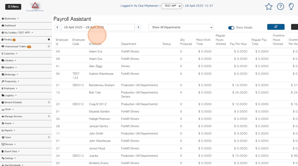Viewport: 298px width, 166px height.
Task: Click the Pallet Connect logo
Action: tap(35, 7)
